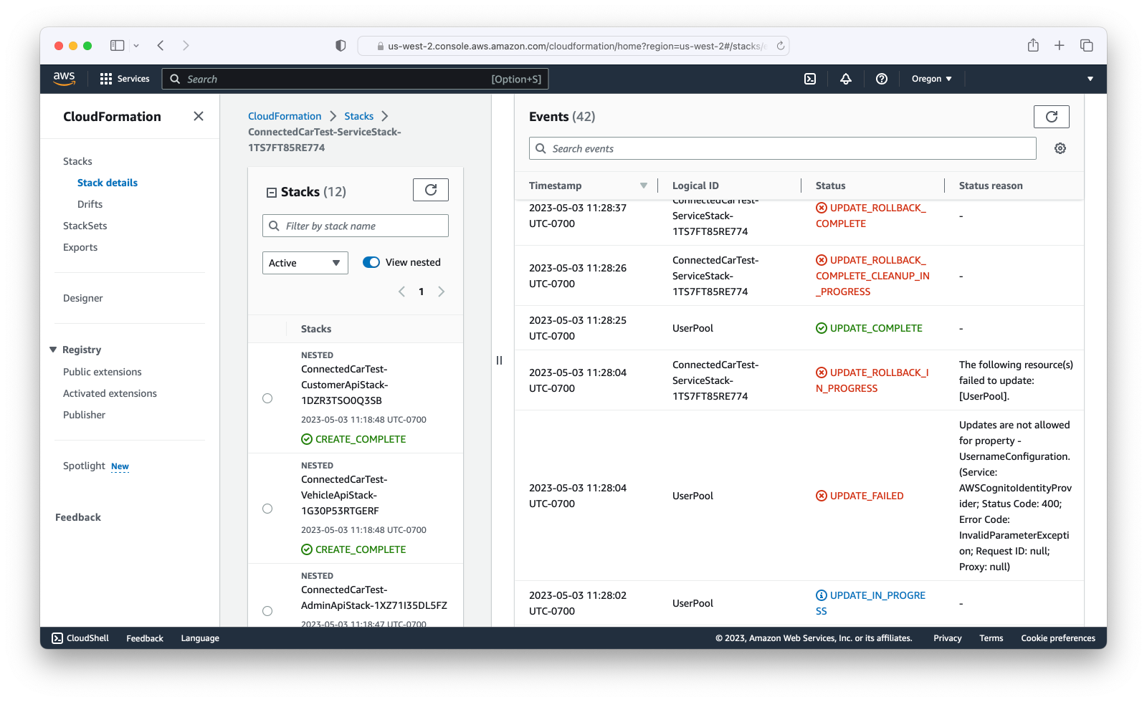1147x702 pixels.
Task: Open the Active stack filter dropdown
Action: pos(305,263)
